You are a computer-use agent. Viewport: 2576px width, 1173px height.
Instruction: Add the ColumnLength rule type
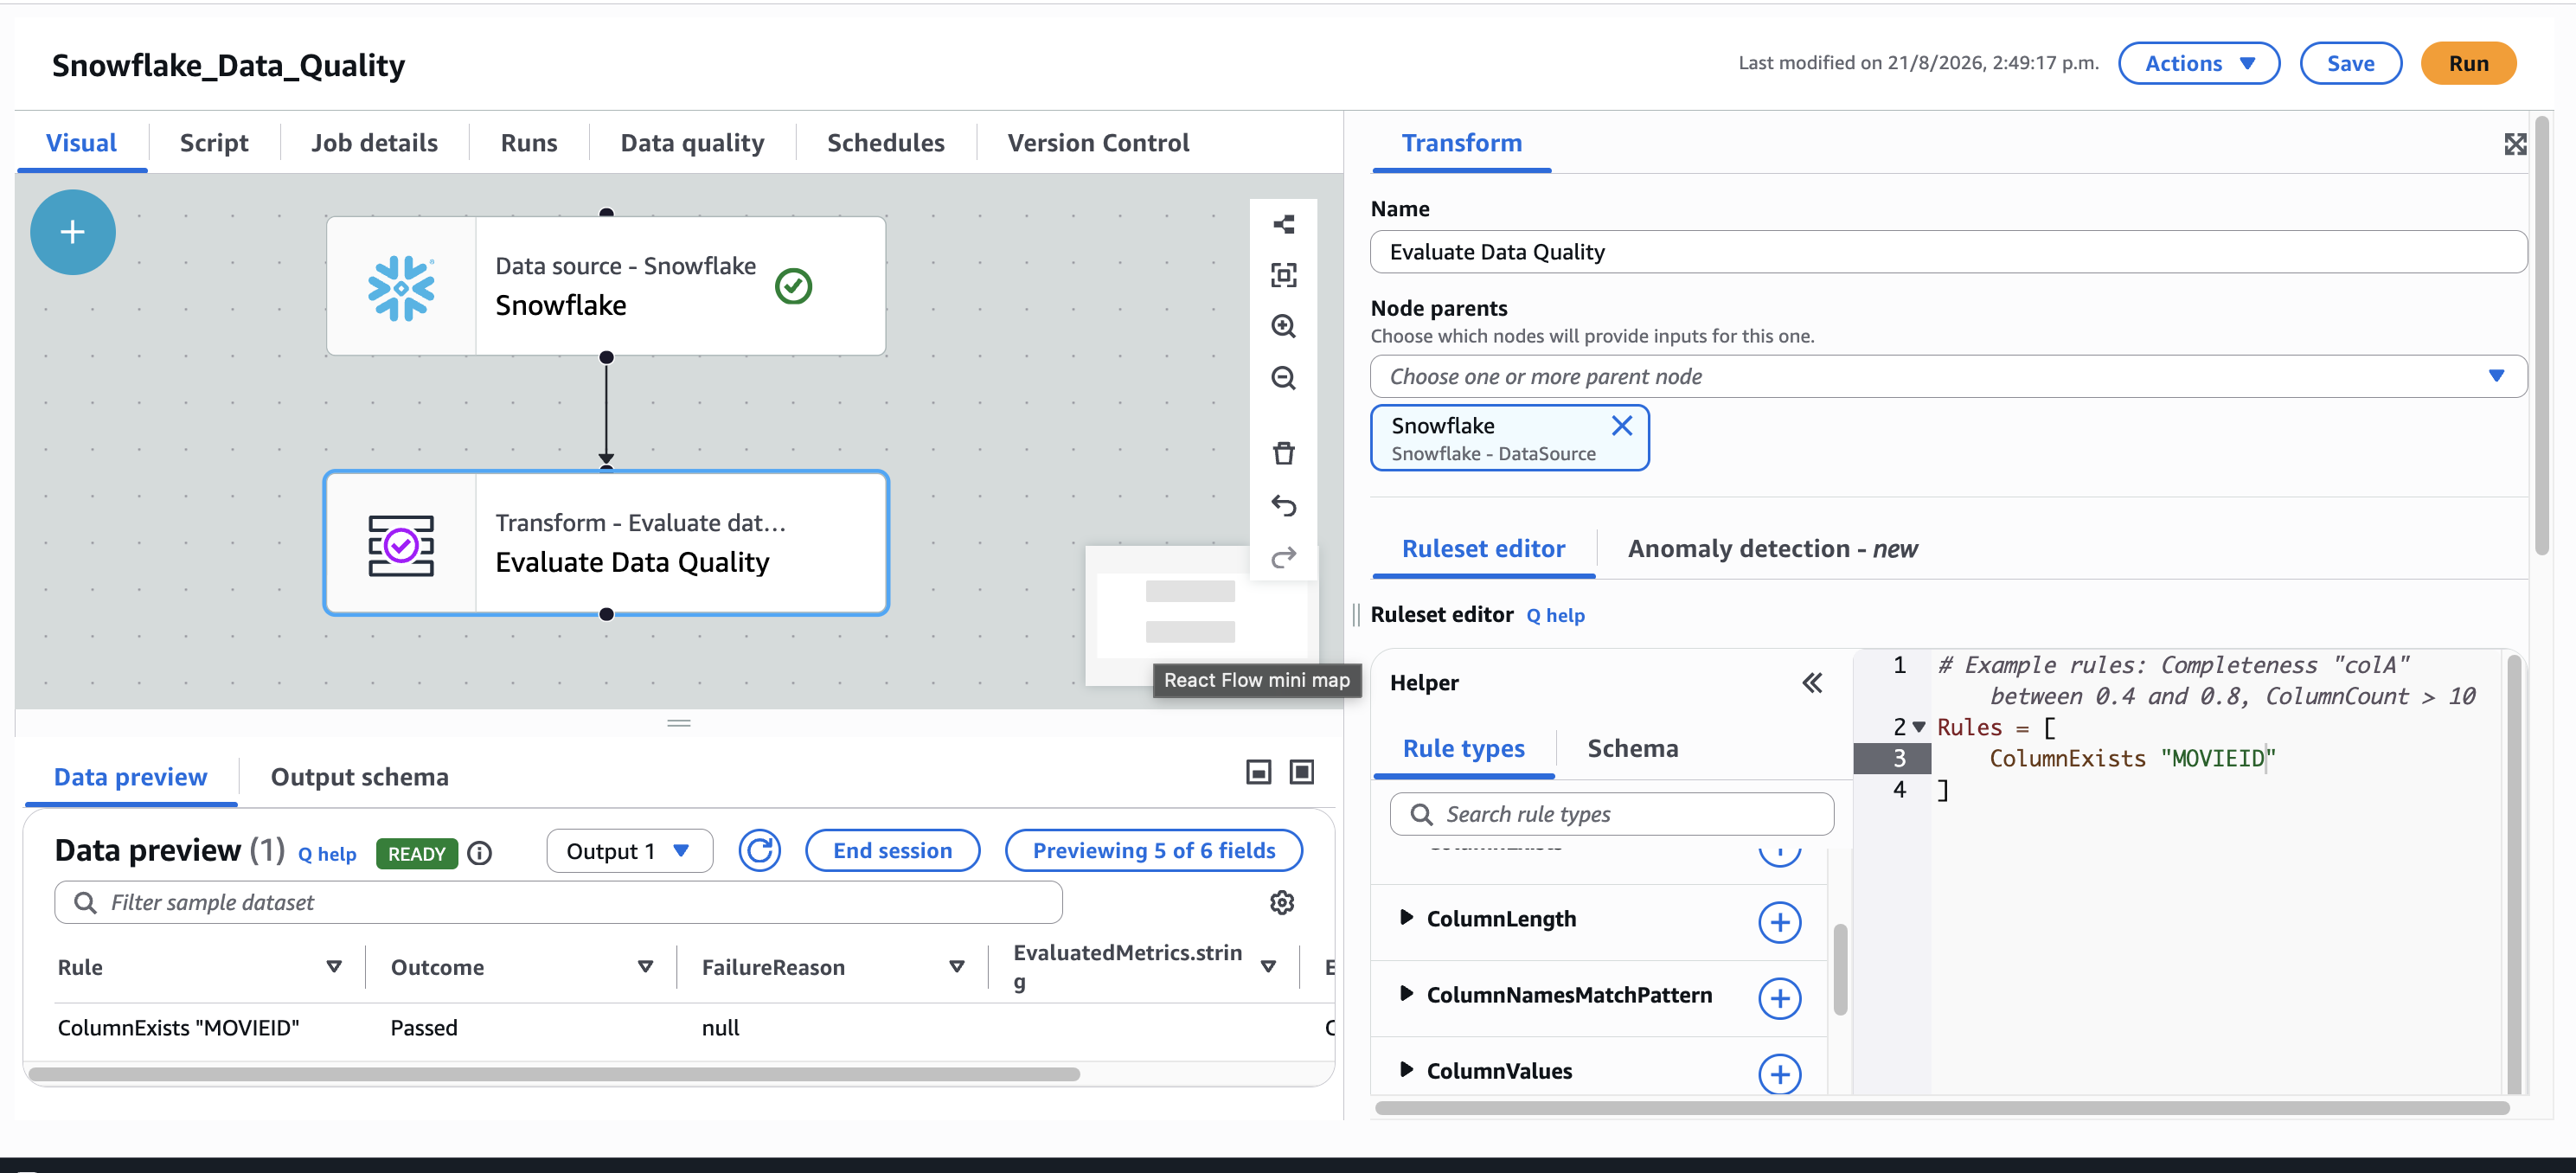click(1779, 921)
